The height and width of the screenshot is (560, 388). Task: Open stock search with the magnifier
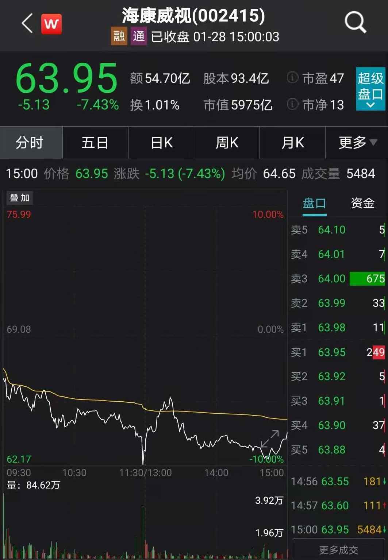(355, 23)
